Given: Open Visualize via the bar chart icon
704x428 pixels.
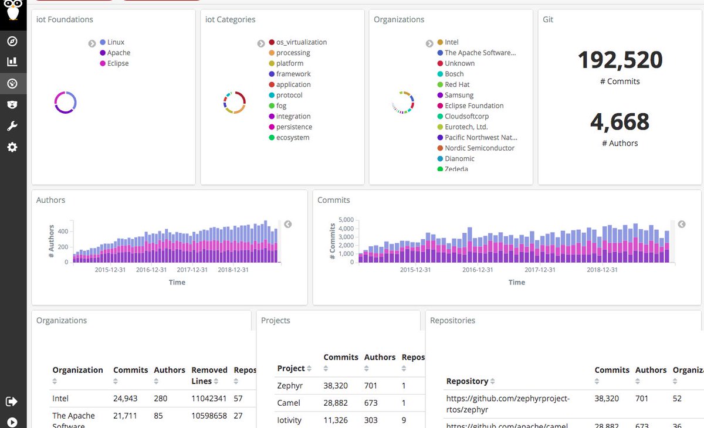Looking at the screenshot, I should click(12, 62).
